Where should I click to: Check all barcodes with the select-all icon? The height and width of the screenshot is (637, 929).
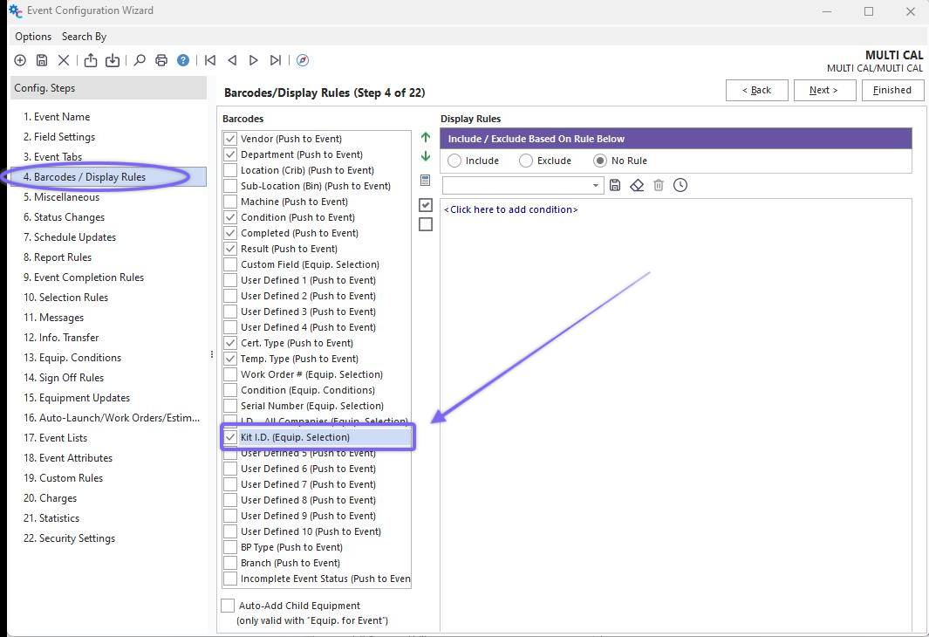[426, 205]
